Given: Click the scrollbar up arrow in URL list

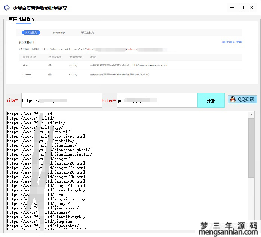Looking at the screenshot, I should [251, 115].
